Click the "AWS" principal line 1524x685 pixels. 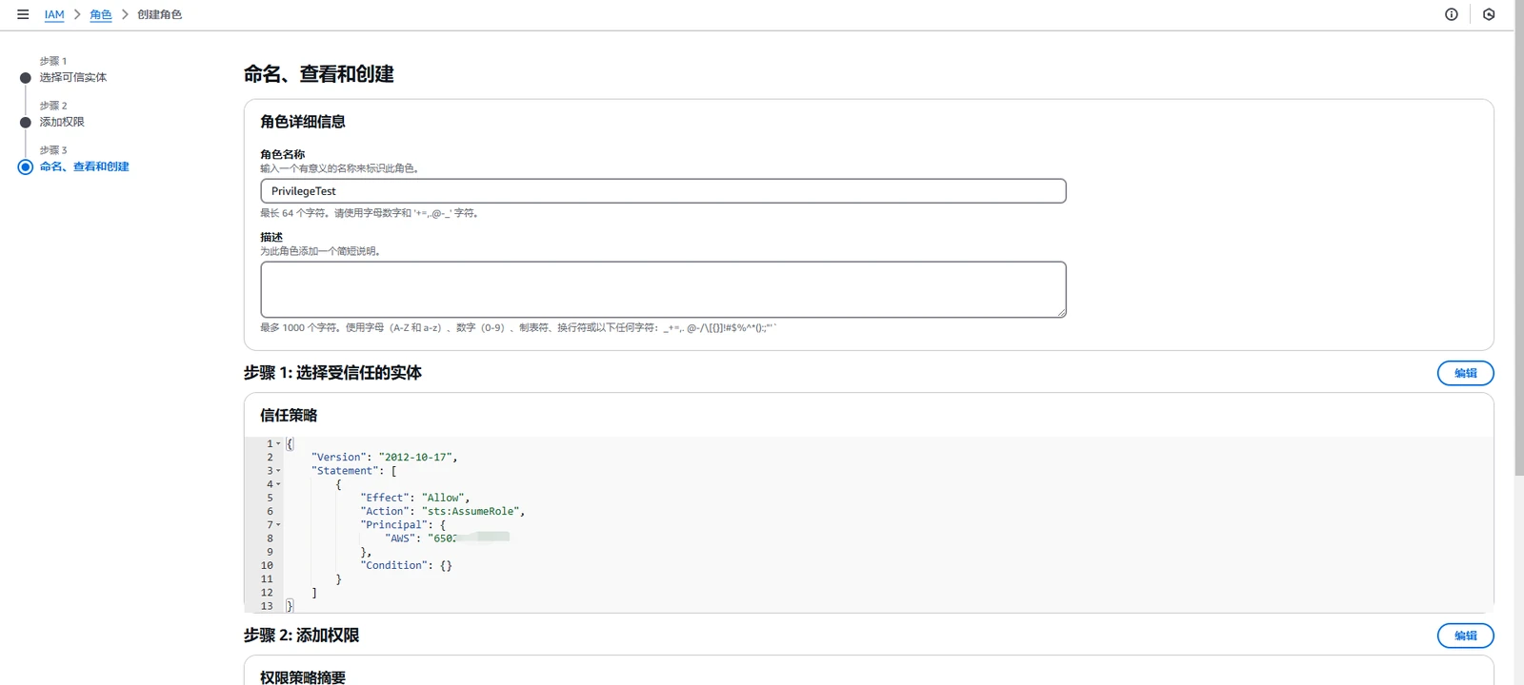[x=447, y=538]
